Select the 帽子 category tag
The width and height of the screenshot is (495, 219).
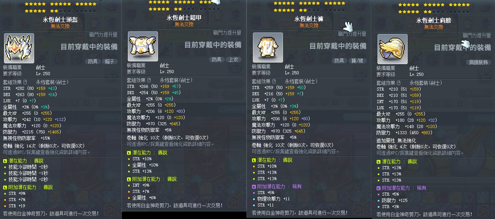tap(109, 62)
